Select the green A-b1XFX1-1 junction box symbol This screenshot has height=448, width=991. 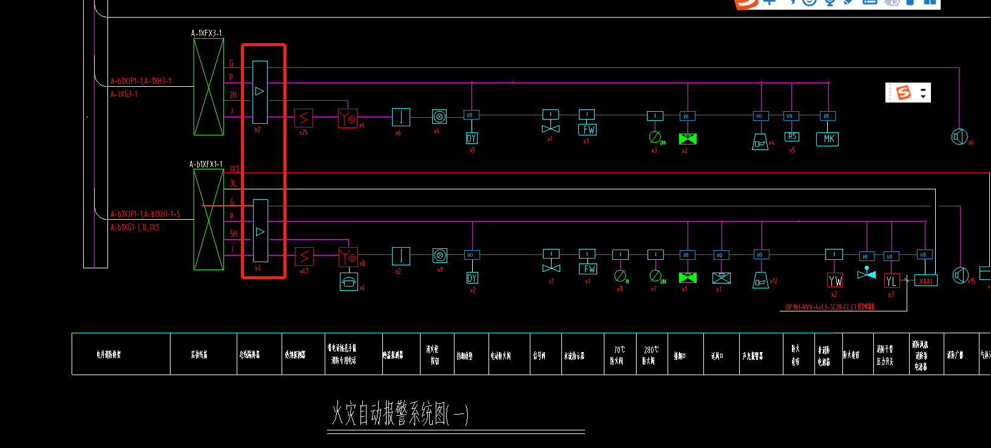209,219
